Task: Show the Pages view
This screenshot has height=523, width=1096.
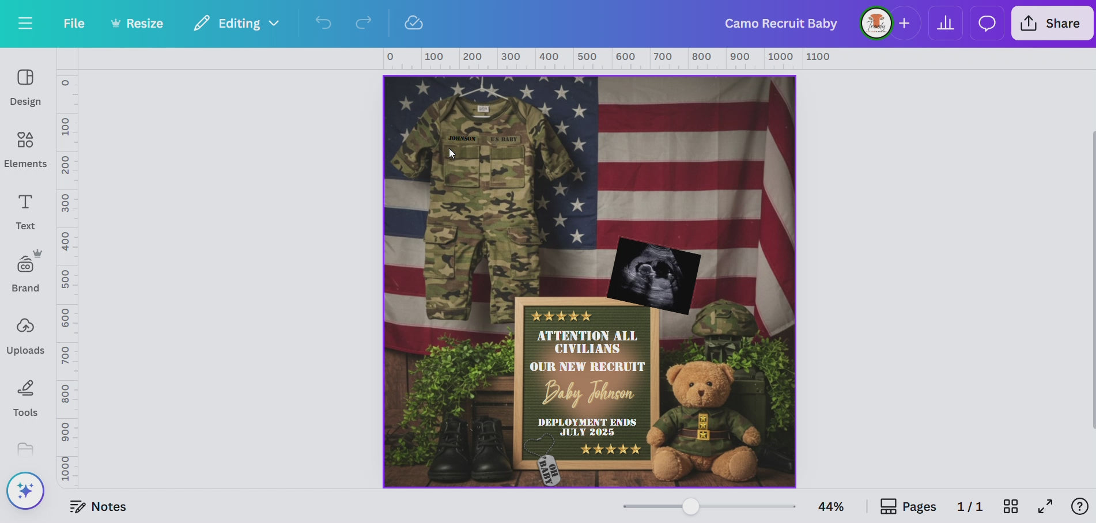Action: pyautogui.click(x=909, y=507)
